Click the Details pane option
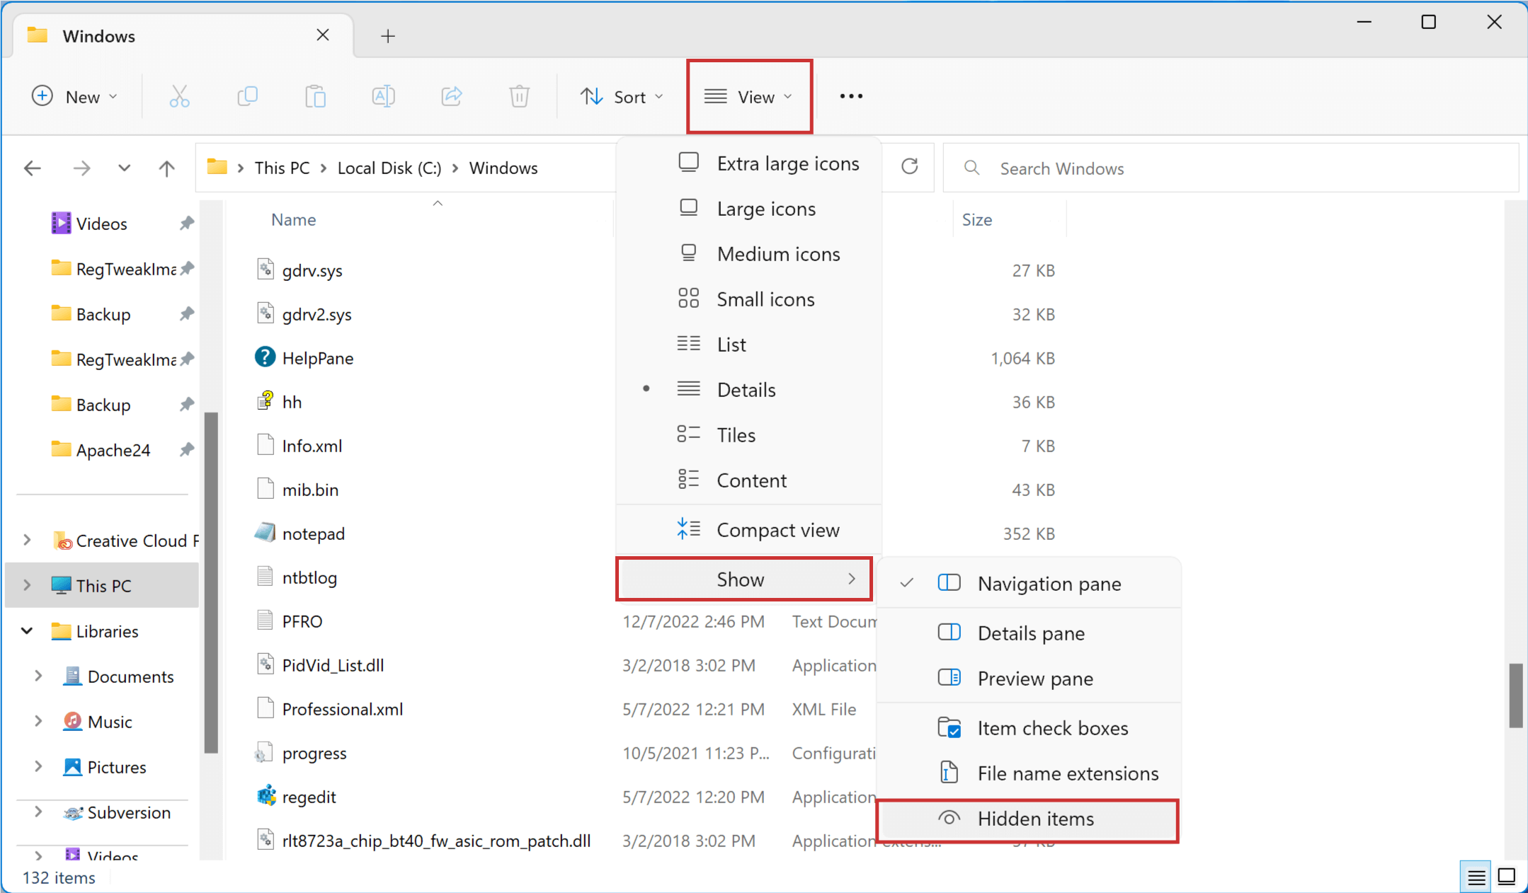This screenshot has width=1528, height=893. pyautogui.click(x=1030, y=633)
